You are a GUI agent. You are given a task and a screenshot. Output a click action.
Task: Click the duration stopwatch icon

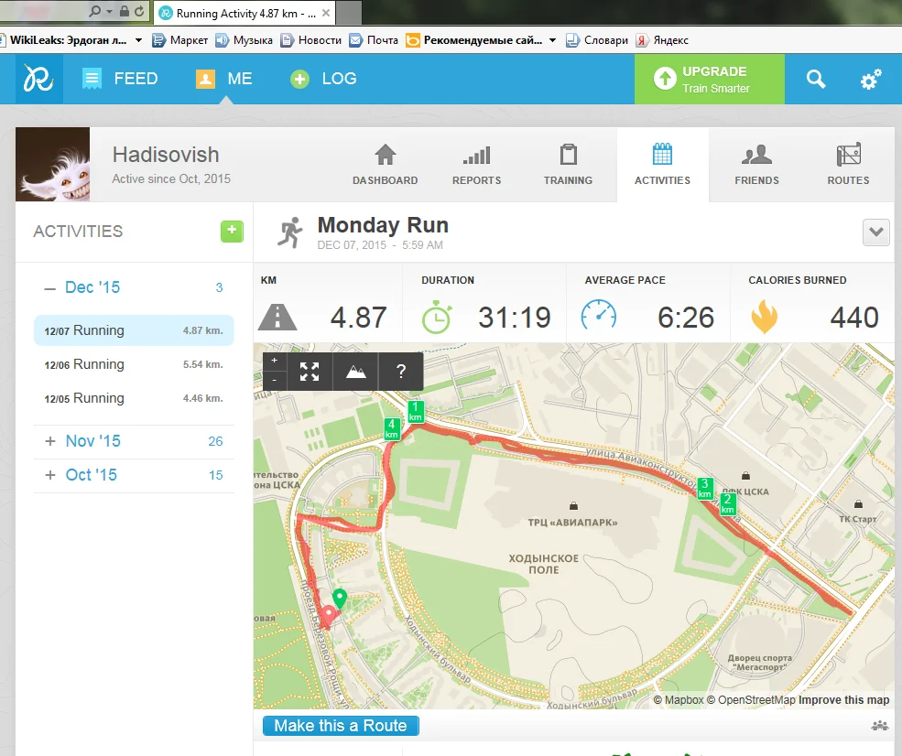pos(437,317)
